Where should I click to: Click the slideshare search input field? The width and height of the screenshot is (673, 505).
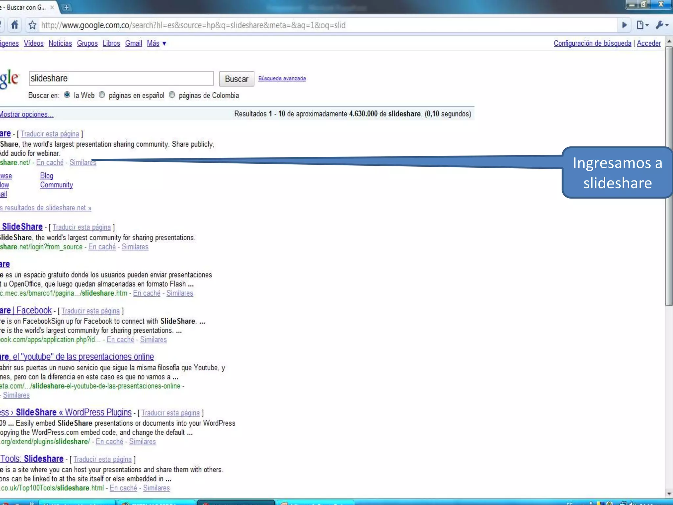[x=121, y=79]
